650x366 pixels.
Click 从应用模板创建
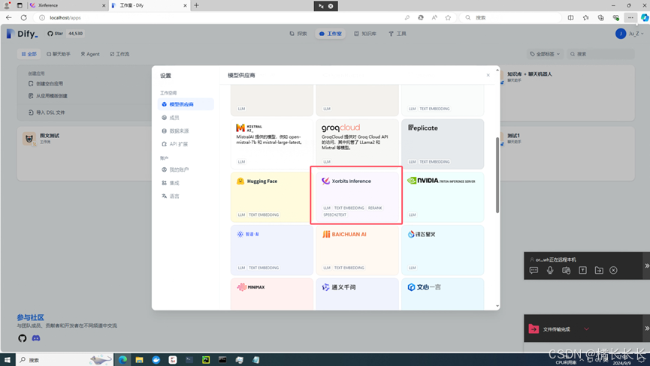point(47,96)
